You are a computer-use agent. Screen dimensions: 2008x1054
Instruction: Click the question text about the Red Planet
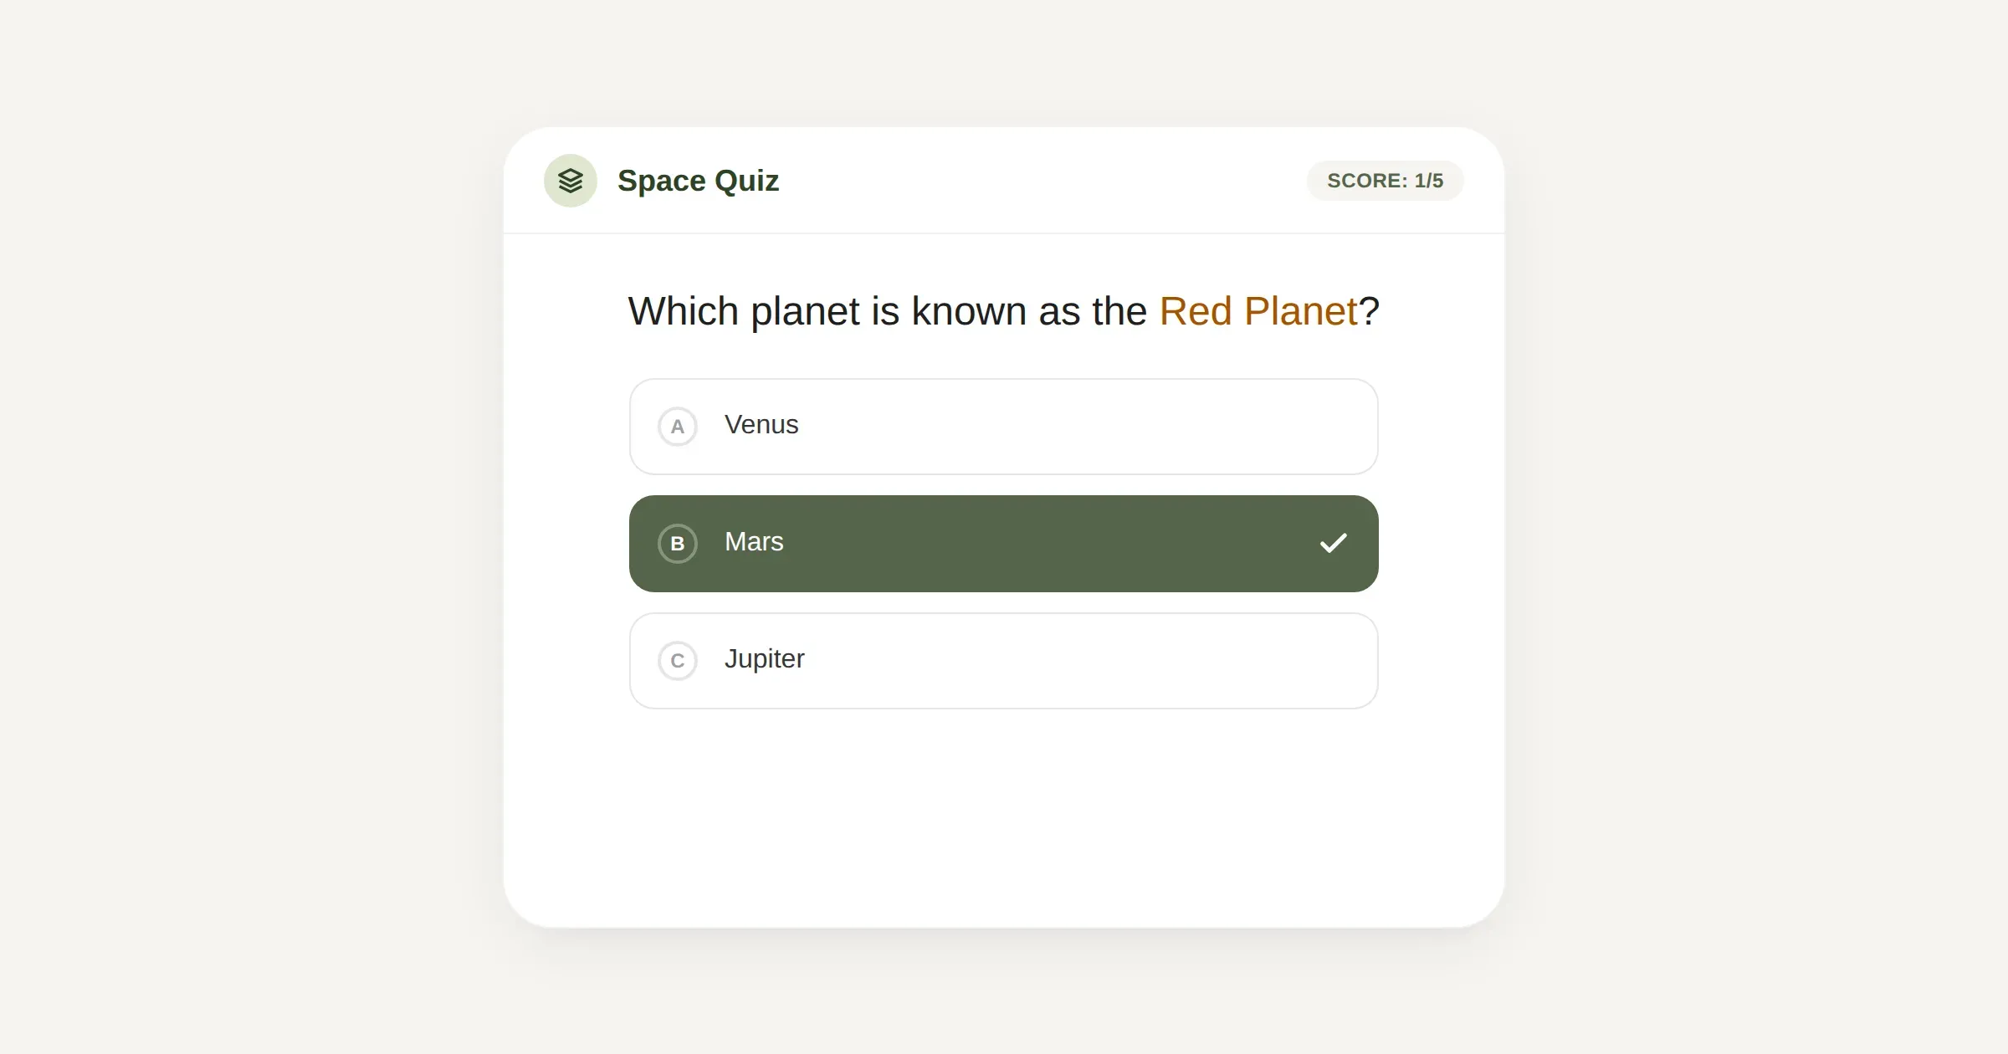1004,310
